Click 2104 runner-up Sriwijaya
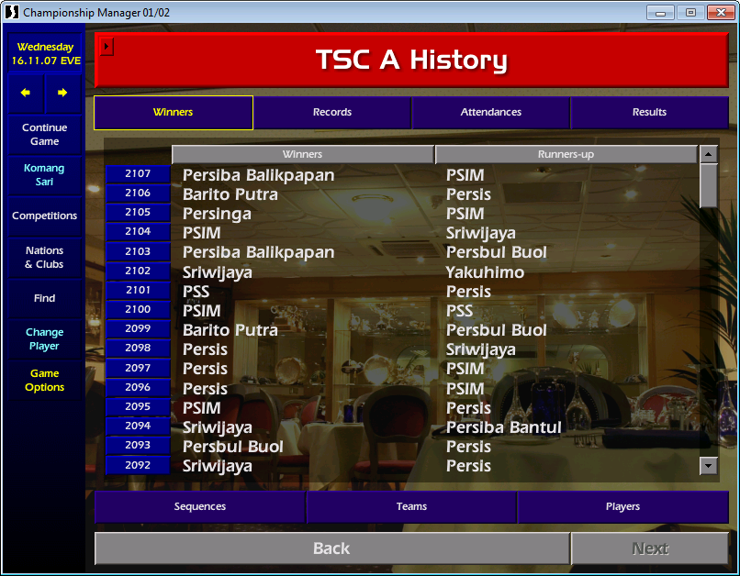The width and height of the screenshot is (740, 576). click(x=481, y=234)
